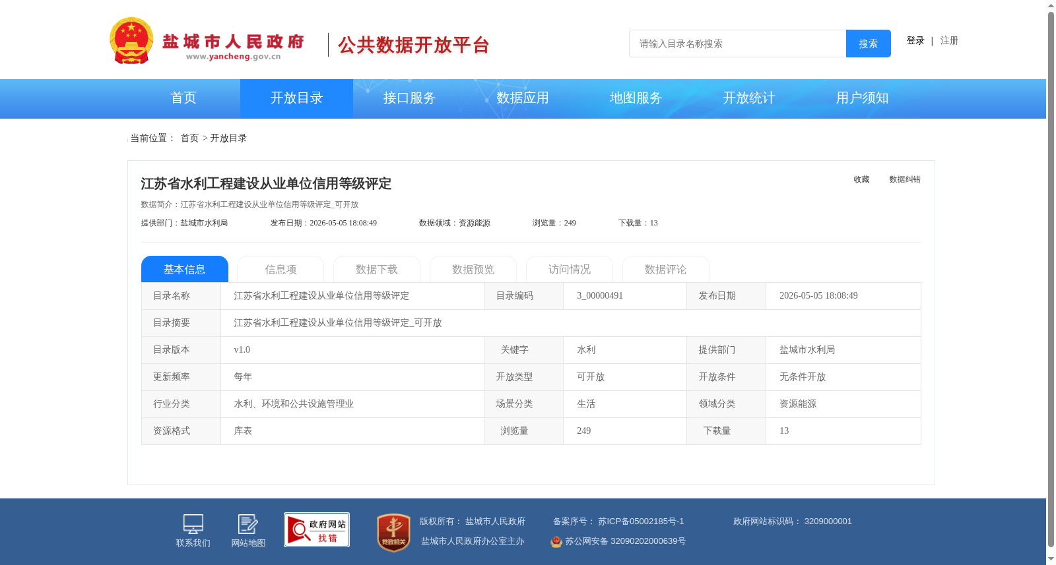Click the 开放条件 value 无条件开放
This screenshot has height=565, width=1056.
803,377
